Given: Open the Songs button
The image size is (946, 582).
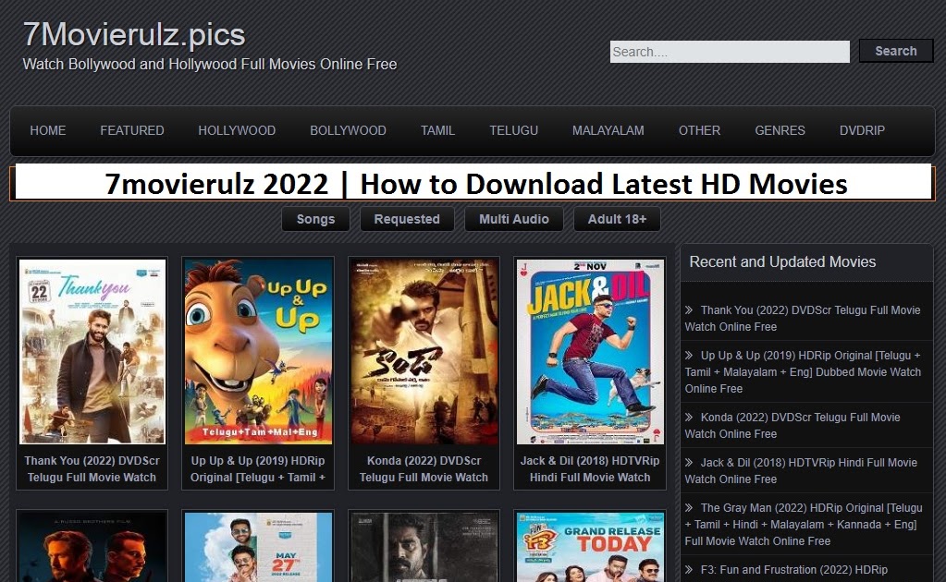Looking at the screenshot, I should pyautogui.click(x=315, y=219).
